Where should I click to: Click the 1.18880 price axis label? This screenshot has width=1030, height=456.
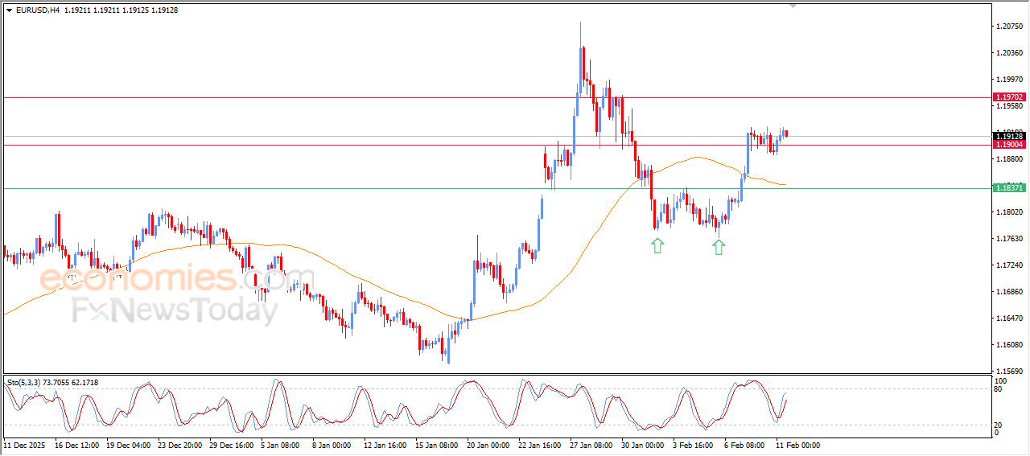(1009, 159)
